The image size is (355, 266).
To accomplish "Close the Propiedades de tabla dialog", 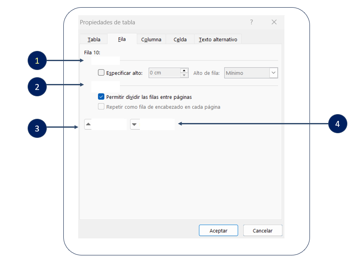I will click(x=274, y=22).
